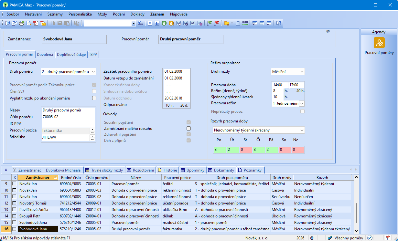Click the PDF export toolbar icon

point(36,23)
